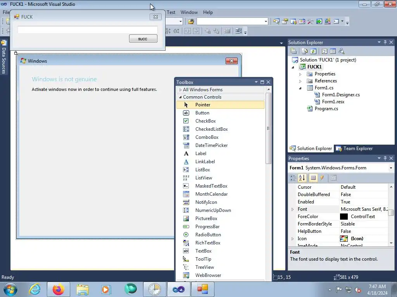Select Label control in Toolbox

(220, 153)
